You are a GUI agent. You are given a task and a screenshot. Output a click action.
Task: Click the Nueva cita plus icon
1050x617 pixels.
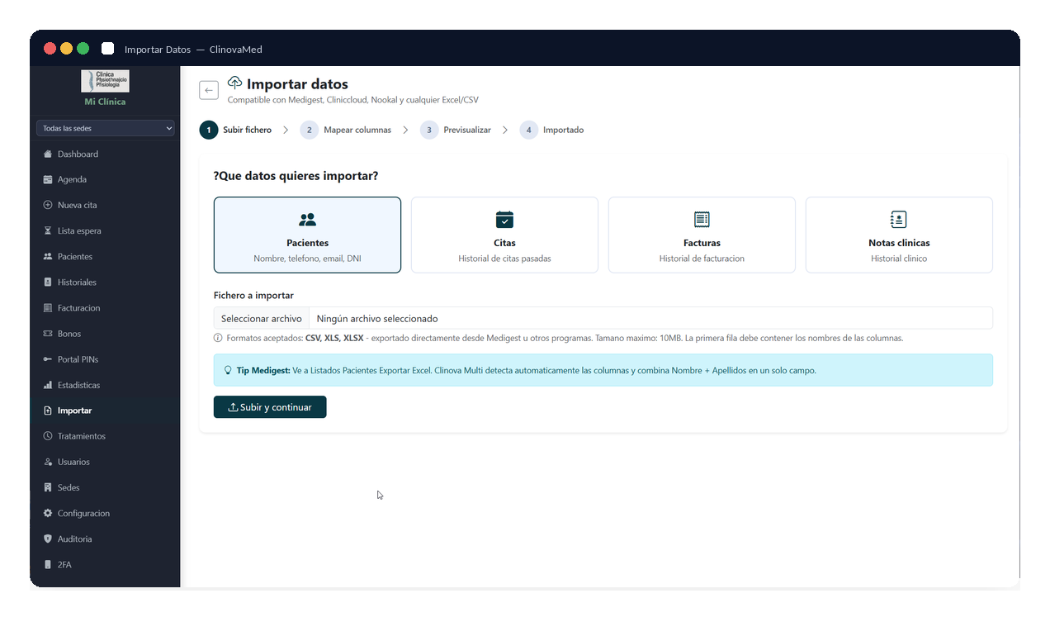(48, 206)
